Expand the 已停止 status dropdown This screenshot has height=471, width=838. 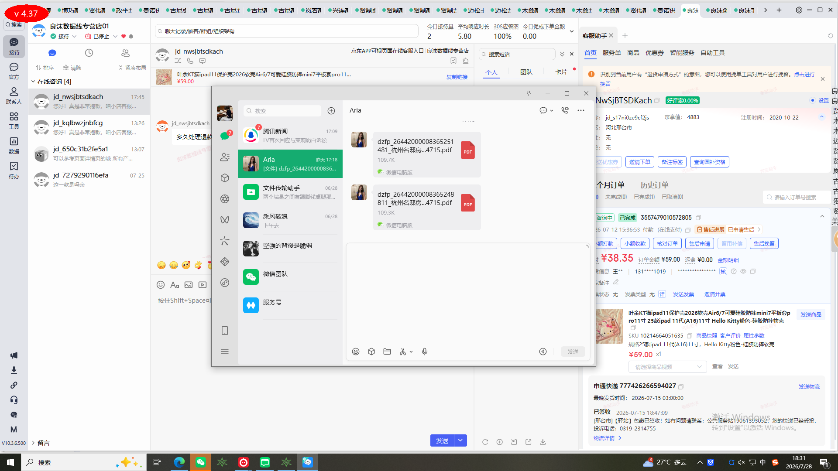tap(115, 36)
